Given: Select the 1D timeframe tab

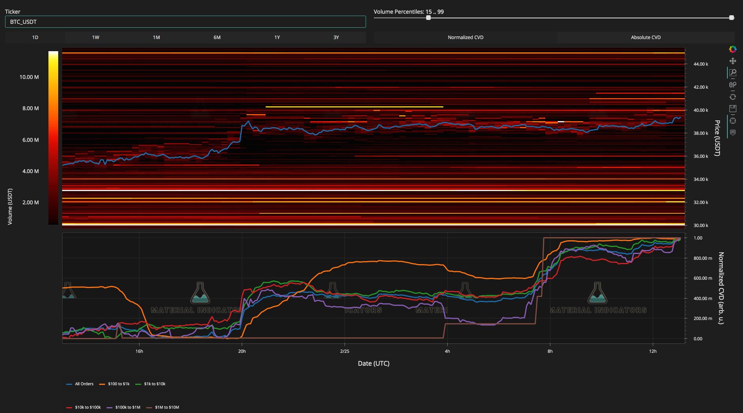Looking at the screenshot, I should point(35,38).
